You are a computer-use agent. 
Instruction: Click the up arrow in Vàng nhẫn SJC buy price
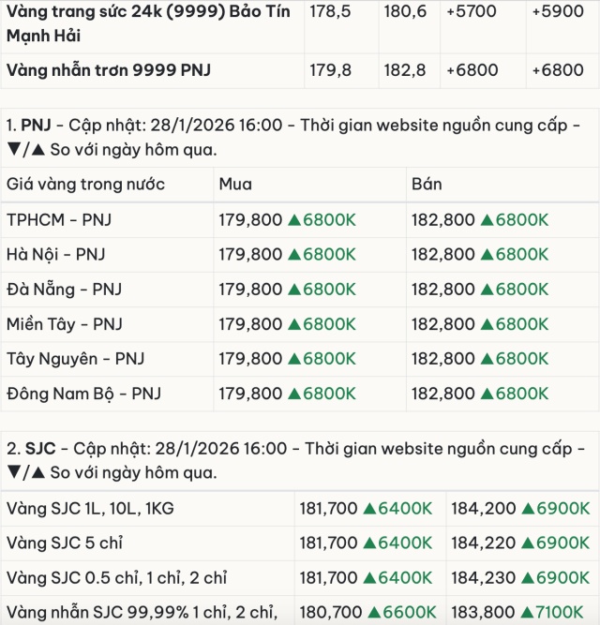click(x=373, y=612)
